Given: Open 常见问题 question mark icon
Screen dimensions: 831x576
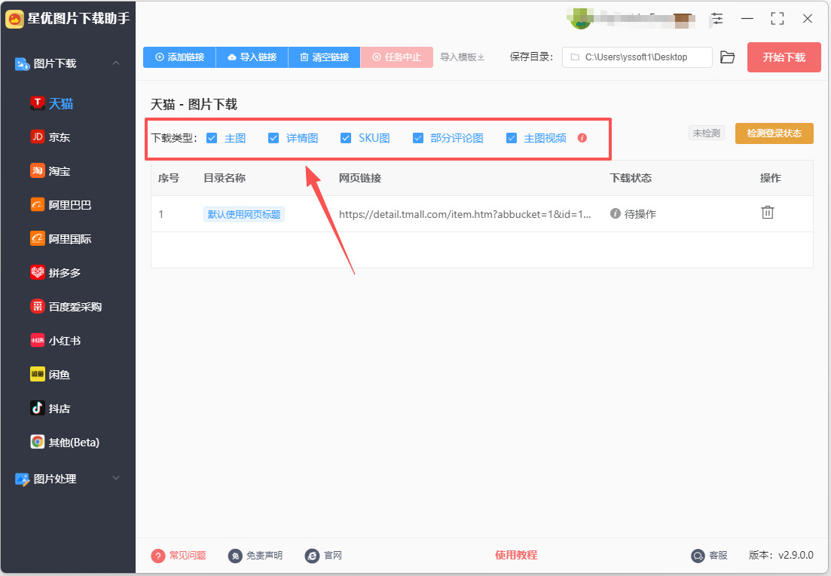Looking at the screenshot, I should (x=158, y=556).
